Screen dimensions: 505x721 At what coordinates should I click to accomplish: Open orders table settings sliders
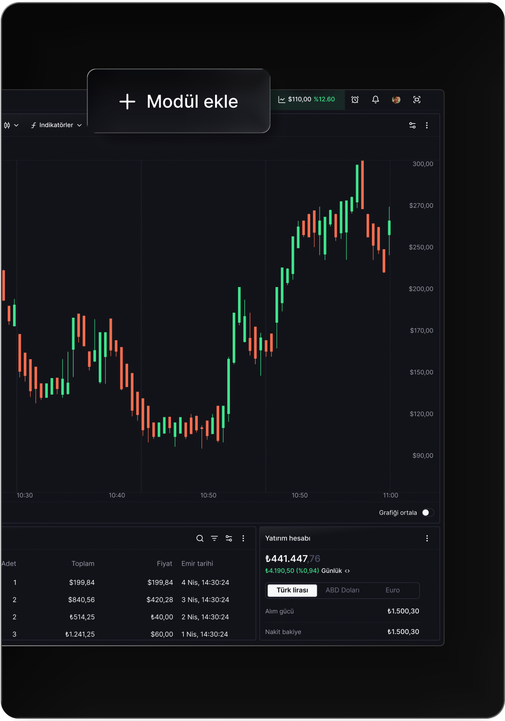tap(229, 538)
